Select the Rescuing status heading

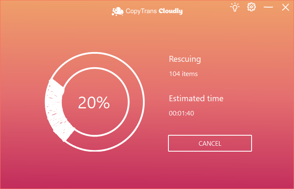185,59
